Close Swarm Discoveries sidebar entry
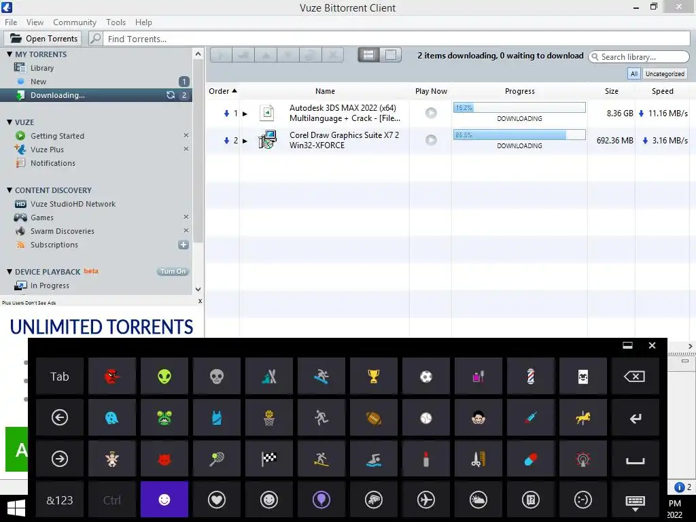This screenshot has height=522, width=696. click(x=186, y=230)
